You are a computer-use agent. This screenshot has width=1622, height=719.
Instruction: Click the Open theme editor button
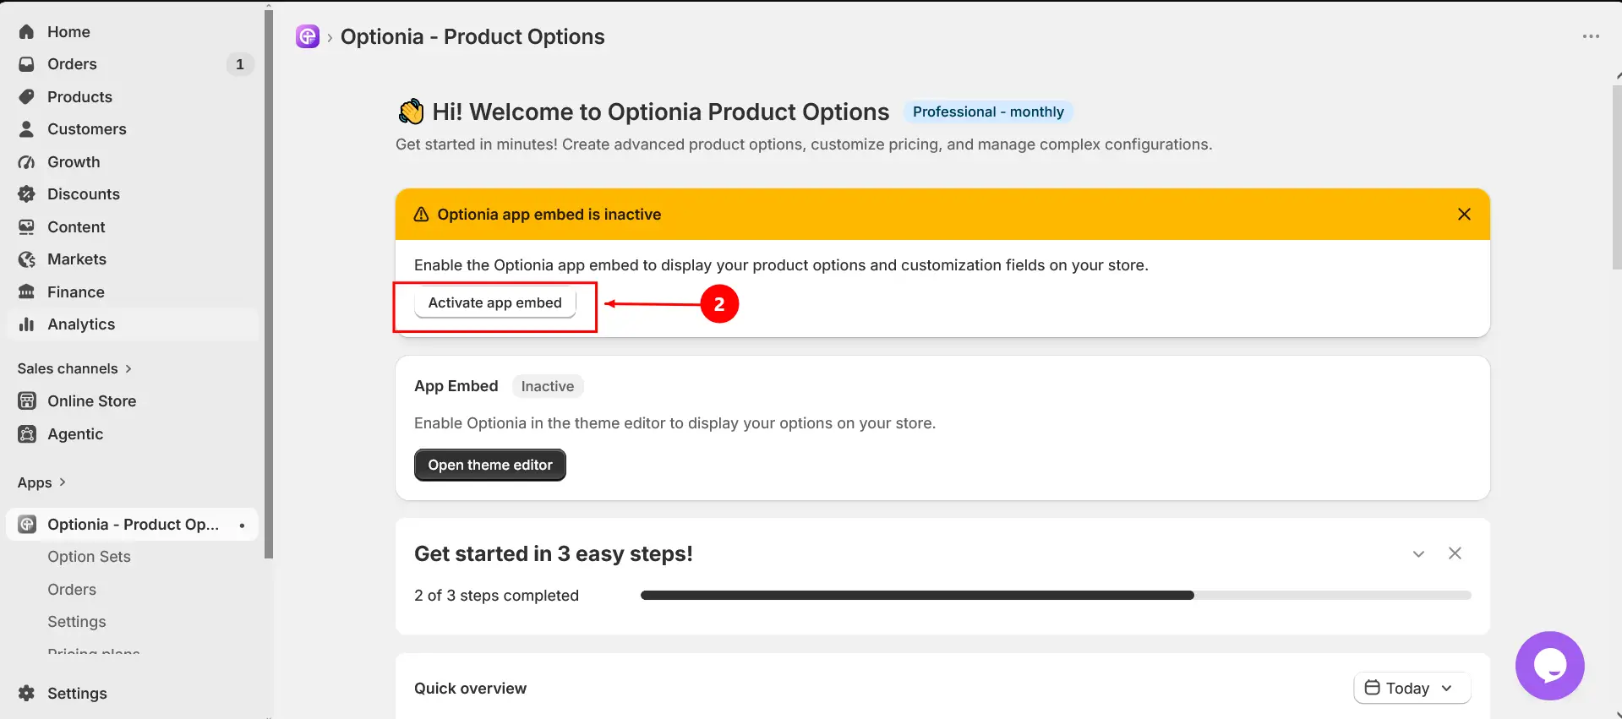(489, 465)
